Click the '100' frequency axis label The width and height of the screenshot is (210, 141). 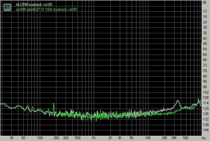click(x=40, y=138)
